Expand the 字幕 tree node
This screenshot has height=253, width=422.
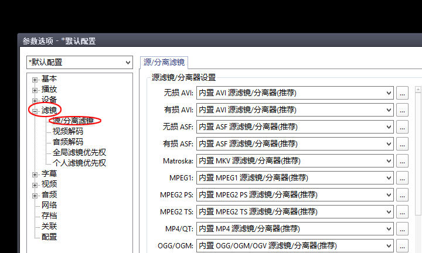pyautogui.click(x=35, y=174)
